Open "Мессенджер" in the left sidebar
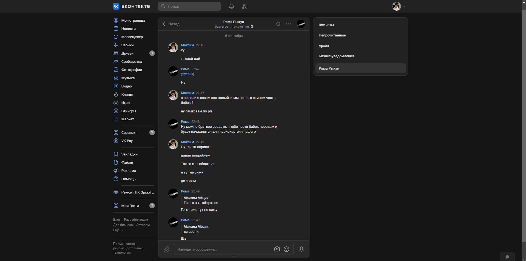The image size is (526, 261). 132,37
